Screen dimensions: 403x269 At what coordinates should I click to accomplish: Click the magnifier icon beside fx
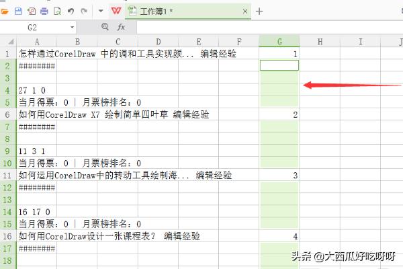point(105,27)
